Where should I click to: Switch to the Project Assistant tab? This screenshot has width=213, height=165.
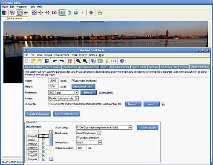coord(34,67)
